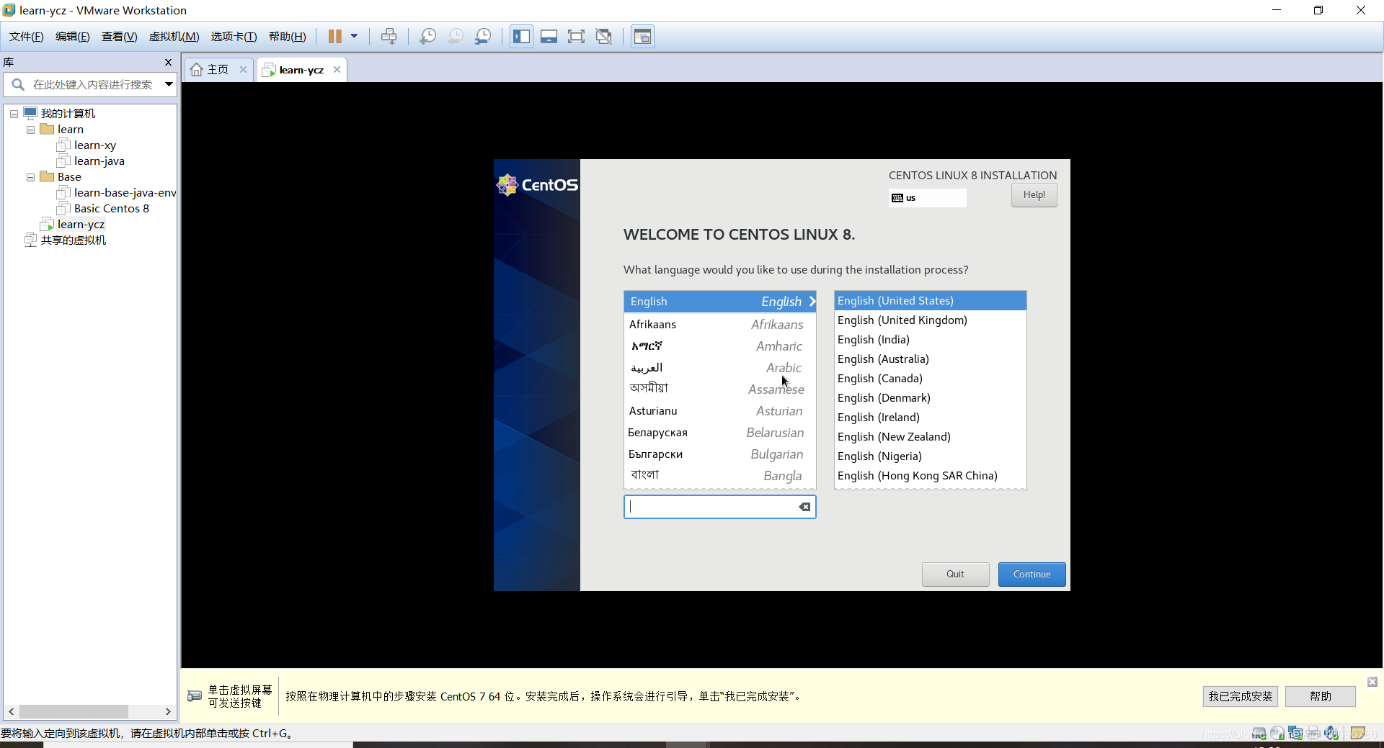Viewport: 1384px width, 748px height.
Task: Collapse the Base folder node
Action: coord(30,177)
